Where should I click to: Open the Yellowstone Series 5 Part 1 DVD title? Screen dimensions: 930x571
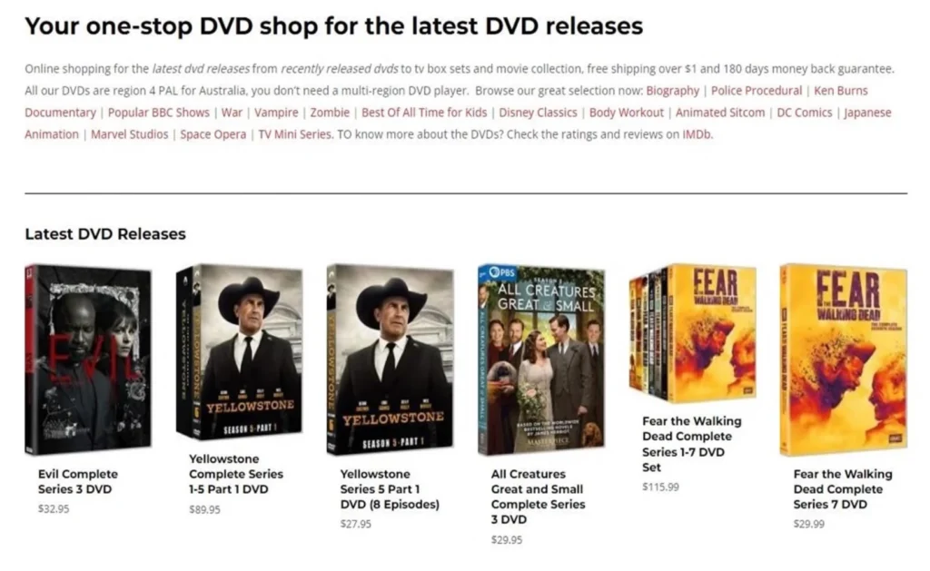coord(390,489)
